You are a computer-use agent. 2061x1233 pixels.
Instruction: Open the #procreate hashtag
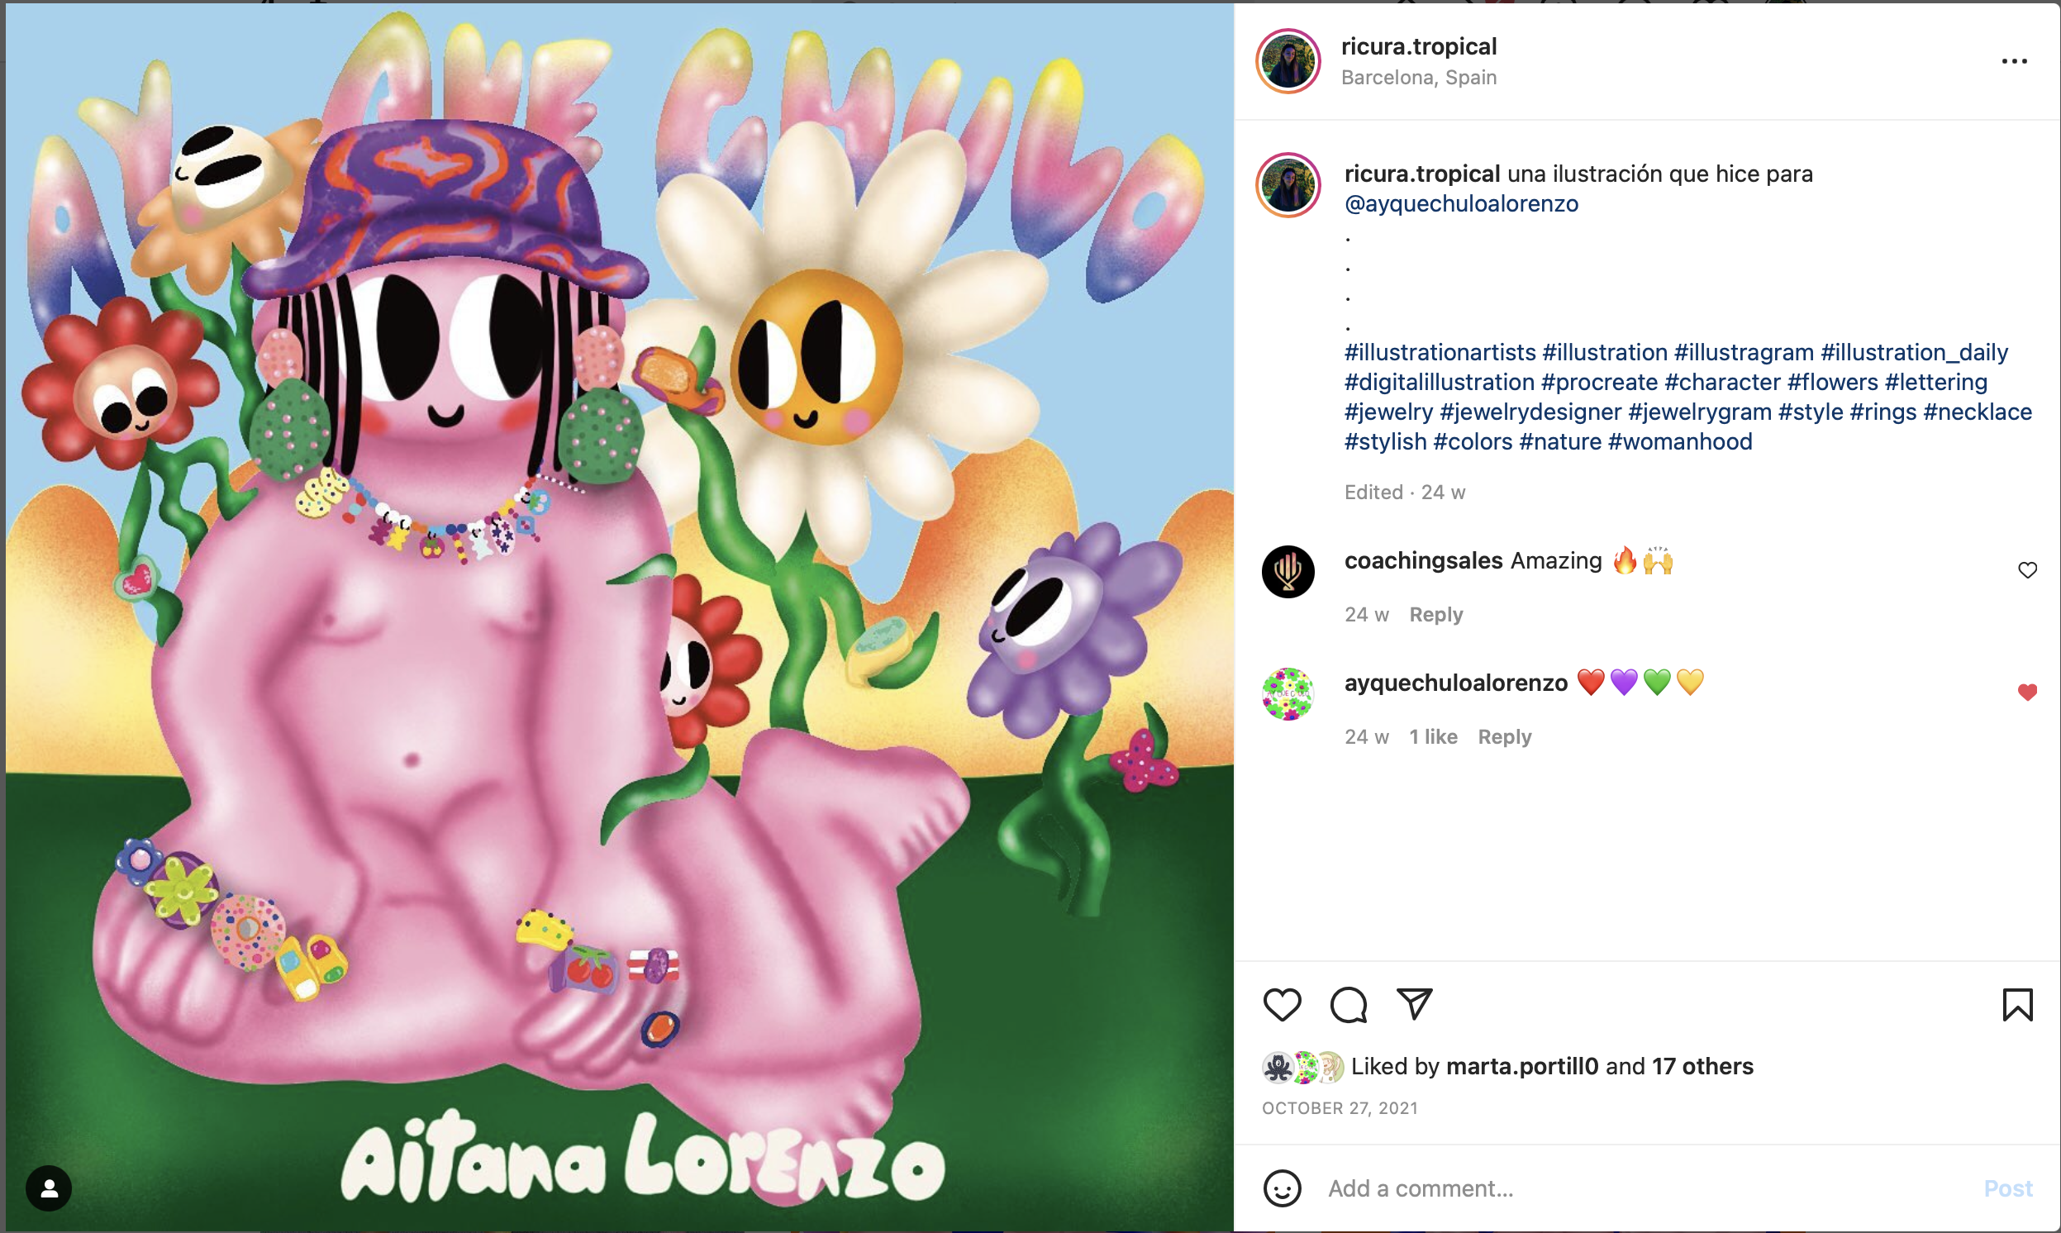coord(1599,382)
